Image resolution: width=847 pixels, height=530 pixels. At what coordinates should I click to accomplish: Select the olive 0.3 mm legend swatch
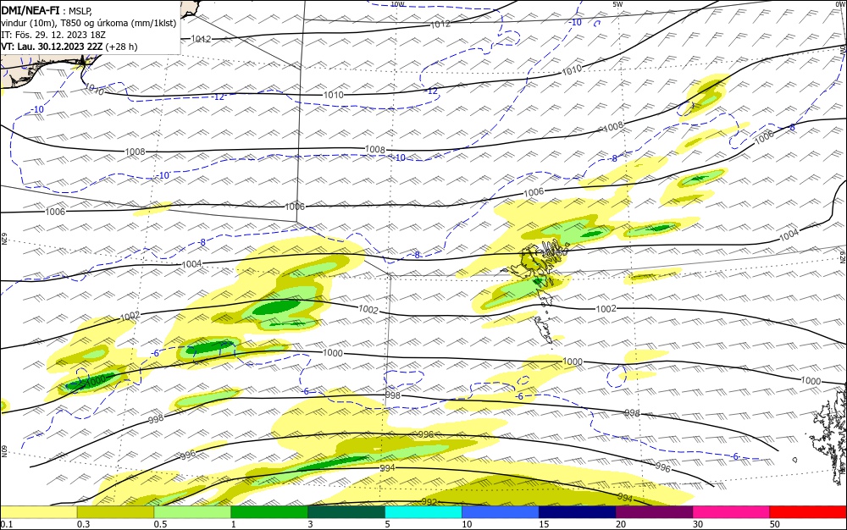[115, 512]
